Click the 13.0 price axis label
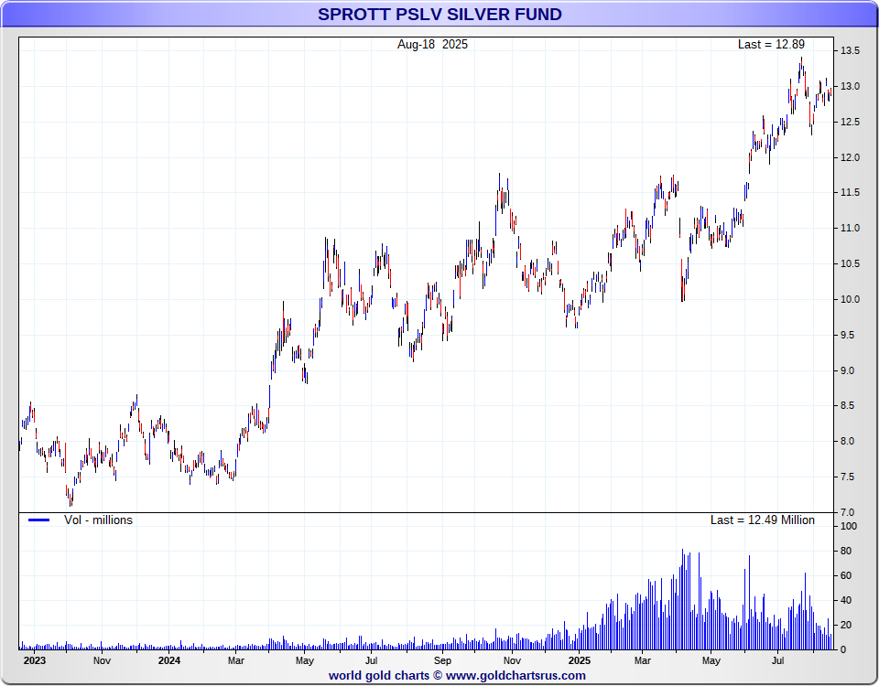 (850, 87)
